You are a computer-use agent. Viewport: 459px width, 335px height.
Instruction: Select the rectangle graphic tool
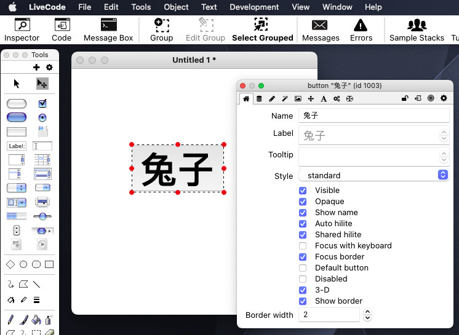point(49,264)
